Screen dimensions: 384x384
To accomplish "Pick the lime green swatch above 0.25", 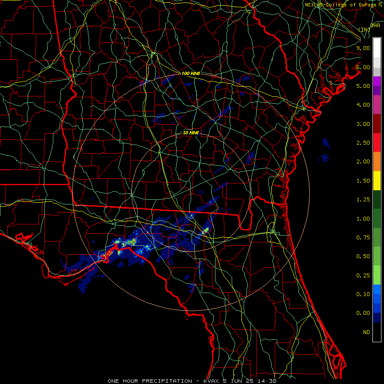I will (x=377, y=275).
